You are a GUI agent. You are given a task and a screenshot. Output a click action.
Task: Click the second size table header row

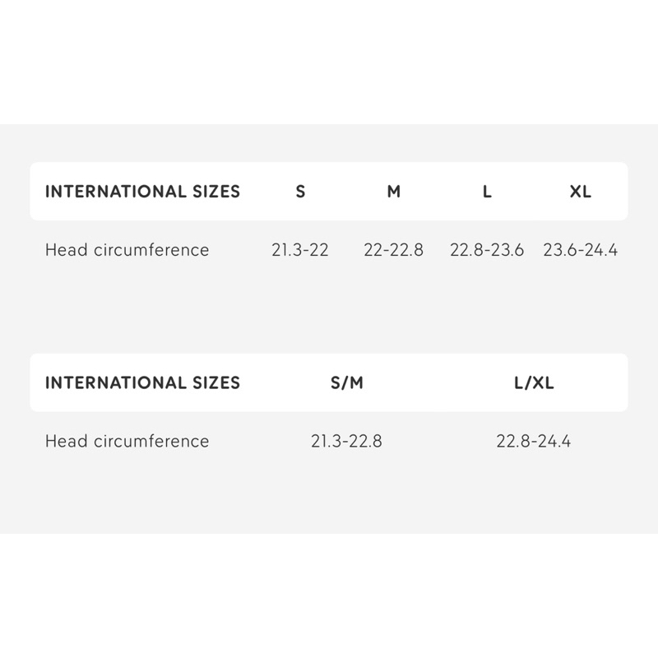[x=329, y=382]
